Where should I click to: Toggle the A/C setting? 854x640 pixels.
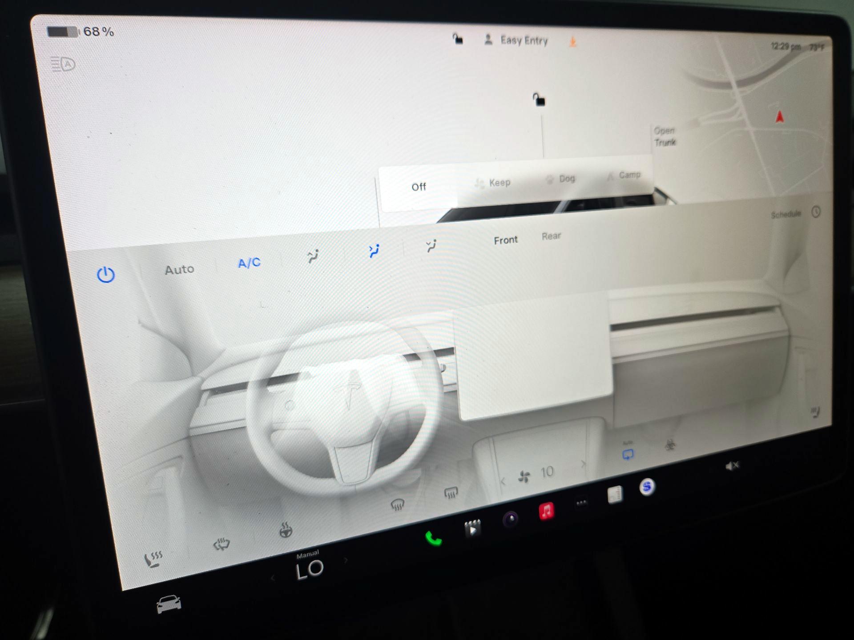(x=249, y=263)
